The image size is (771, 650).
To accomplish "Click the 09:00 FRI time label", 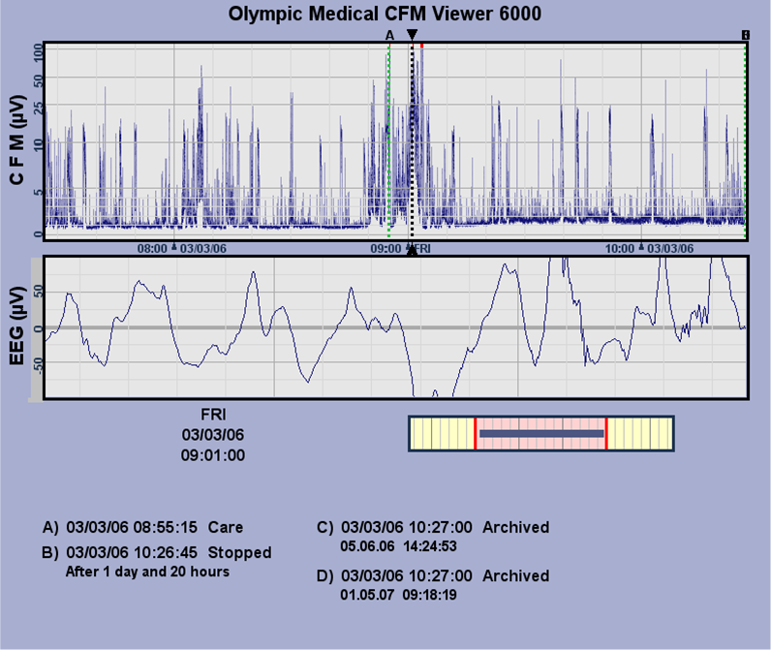I will (400, 248).
